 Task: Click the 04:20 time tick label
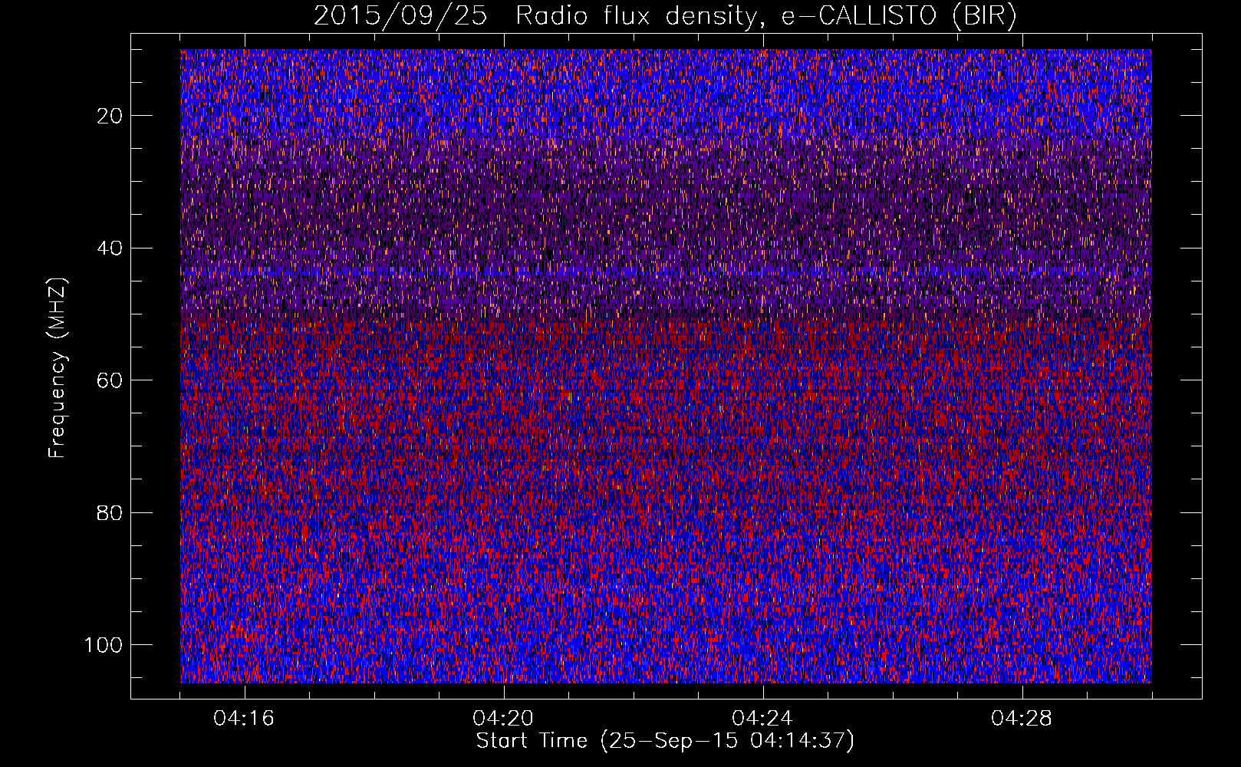(x=503, y=719)
